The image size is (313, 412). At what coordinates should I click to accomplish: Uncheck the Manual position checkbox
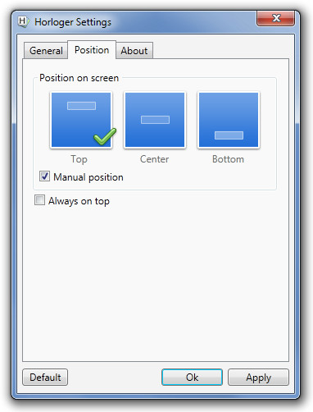44,176
